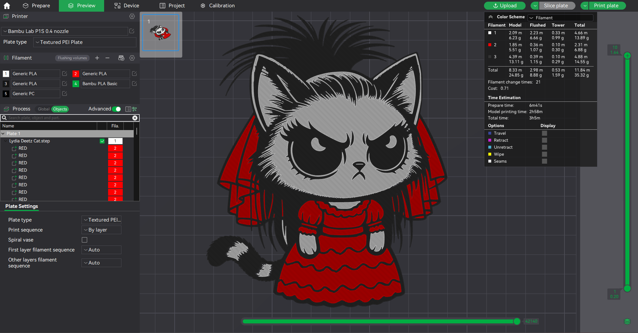Image resolution: width=638 pixels, height=333 pixels.
Task: Open Plate Settings plate type dropdown
Action: (101, 220)
